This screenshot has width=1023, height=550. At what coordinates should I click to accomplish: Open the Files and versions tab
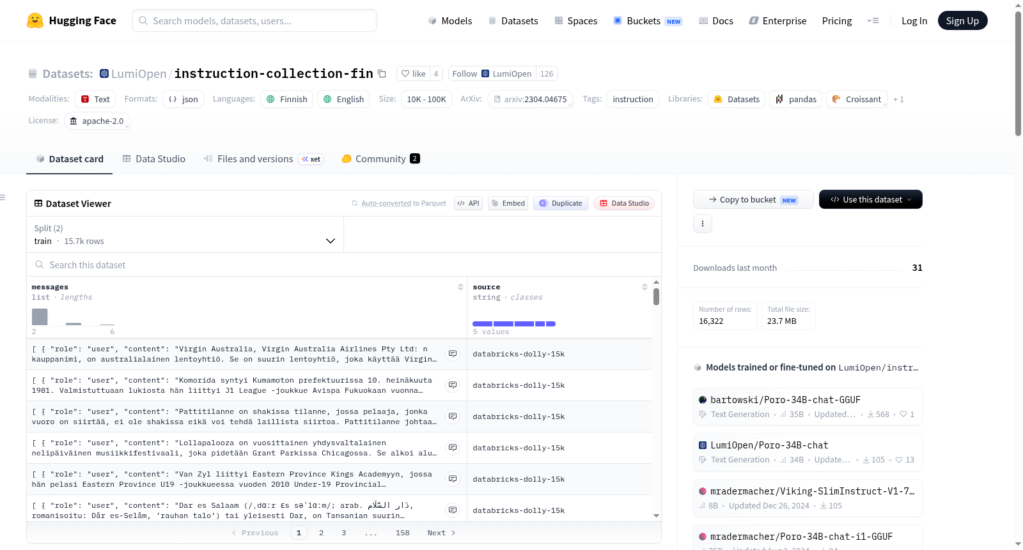[x=263, y=158]
